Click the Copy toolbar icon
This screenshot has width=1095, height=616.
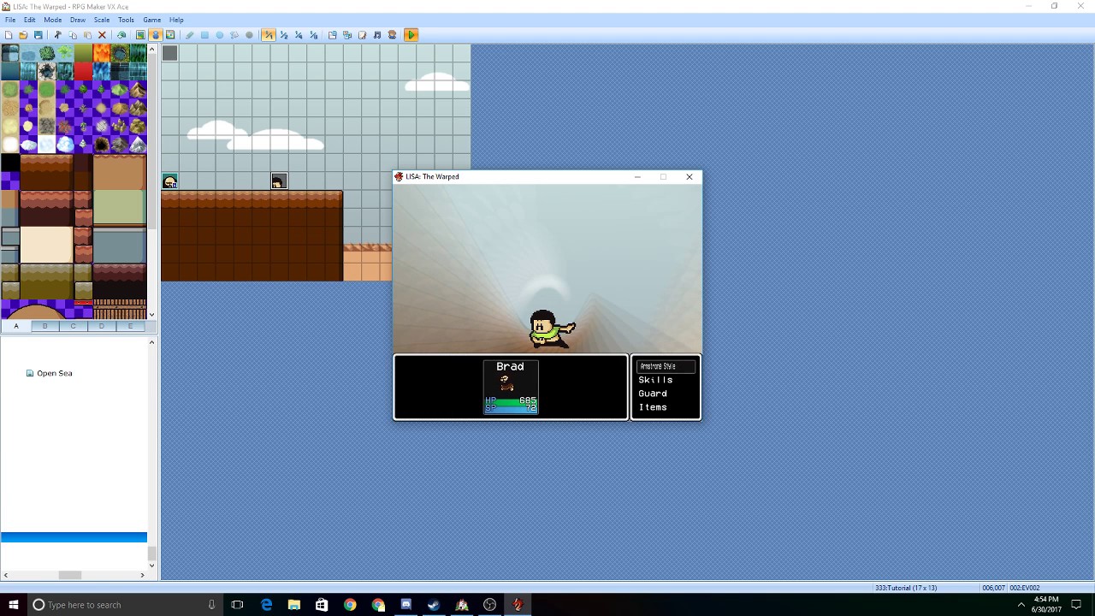(73, 35)
